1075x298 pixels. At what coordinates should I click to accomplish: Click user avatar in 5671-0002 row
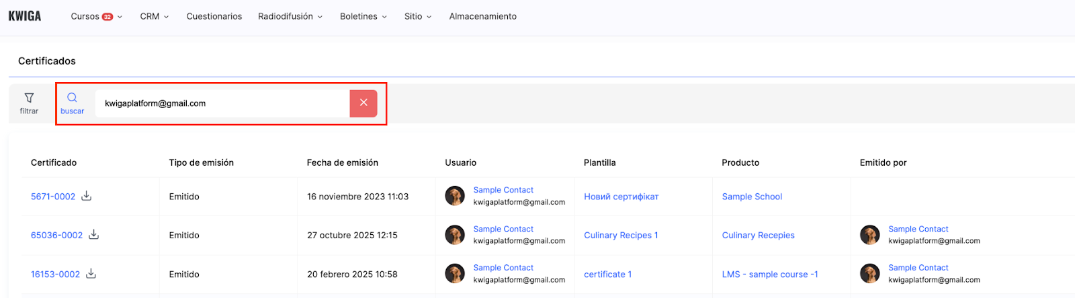[x=455, y=196]
